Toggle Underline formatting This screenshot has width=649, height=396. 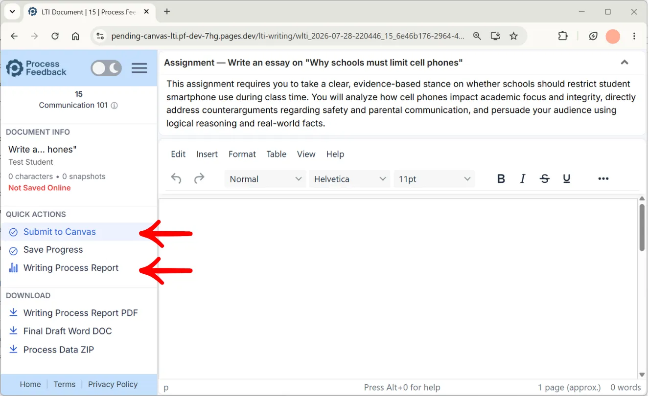pyautogui.click(x=567, y=179)
